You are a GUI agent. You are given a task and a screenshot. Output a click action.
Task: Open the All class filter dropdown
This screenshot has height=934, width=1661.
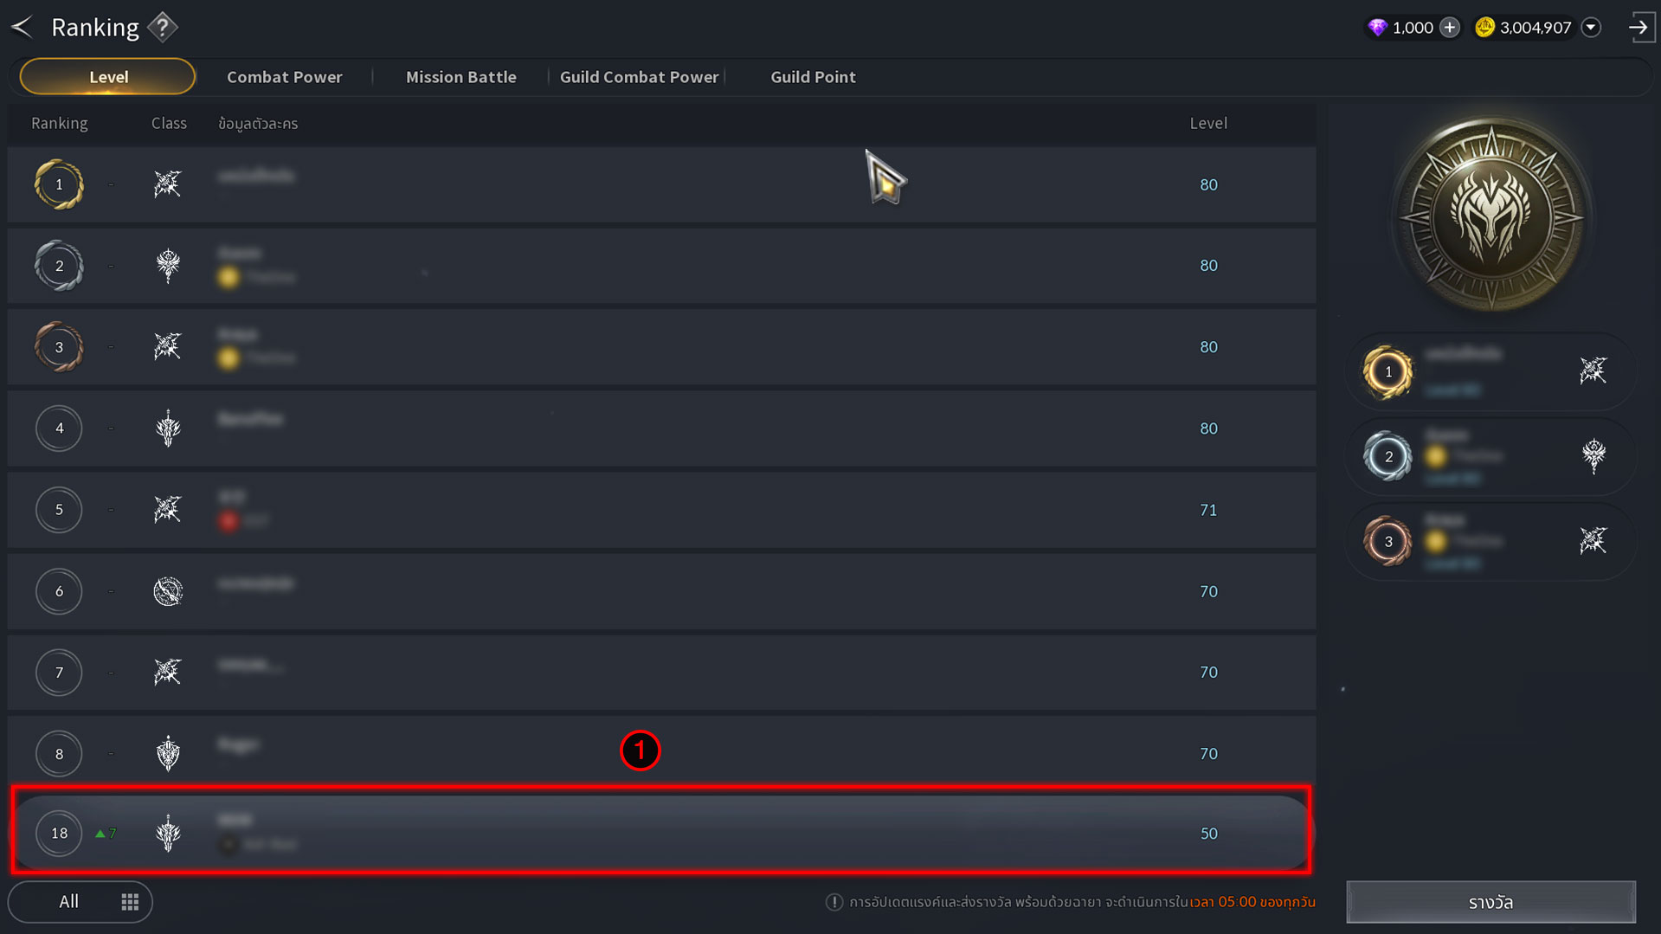[80, 902]
